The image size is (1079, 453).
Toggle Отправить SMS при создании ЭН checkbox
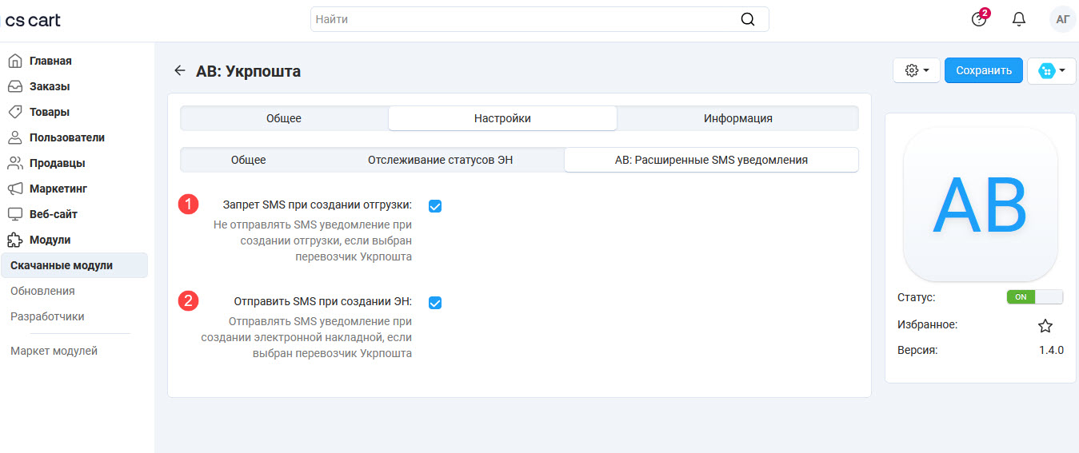(435, 303)
